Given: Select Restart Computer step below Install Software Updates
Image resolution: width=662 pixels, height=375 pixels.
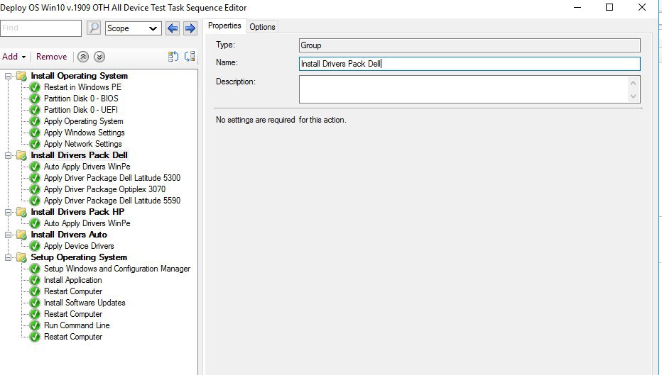Looking at the screenshot, I should click(73, 314).
